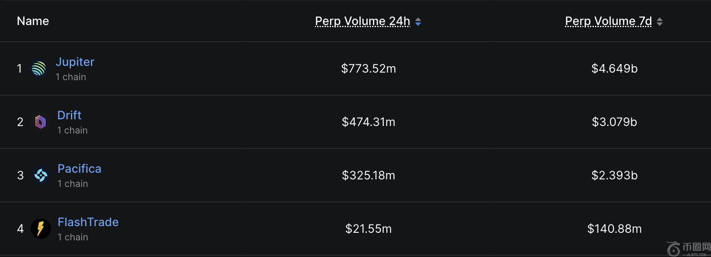Sort by Perp Volume 7d arrow icon
Screen dimensions: 711x257
tap(660, 22)
